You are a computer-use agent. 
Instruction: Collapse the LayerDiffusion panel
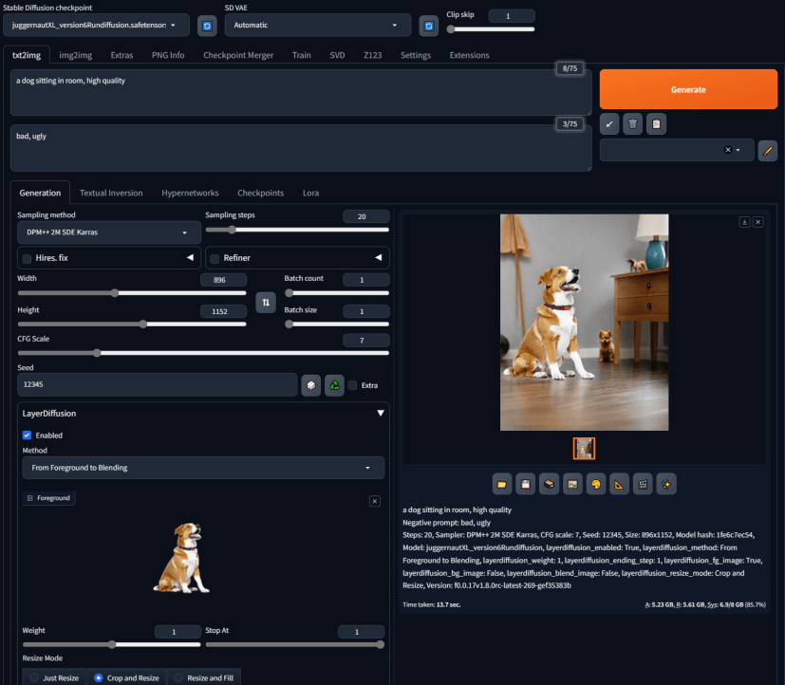[381, 414]
